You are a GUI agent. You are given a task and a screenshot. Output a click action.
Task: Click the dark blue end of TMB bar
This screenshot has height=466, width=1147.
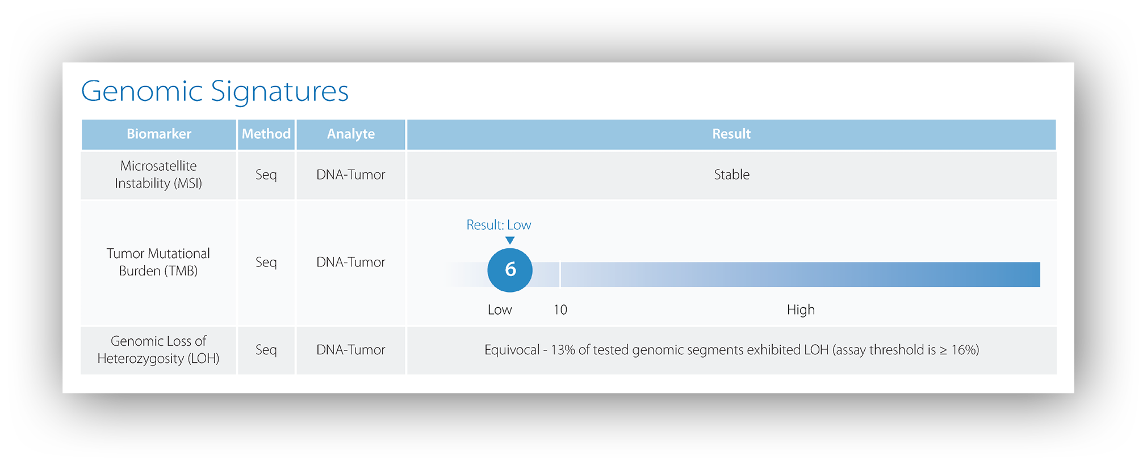[1022, 274]
